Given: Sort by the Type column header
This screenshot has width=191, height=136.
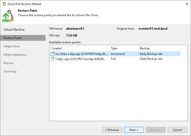Looking at the screenshot, I should pos(124,48).
